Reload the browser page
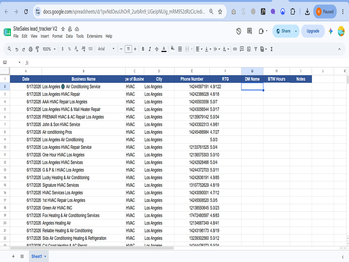The width and height of the screenshot is (349, 262). tap(26, 12)
